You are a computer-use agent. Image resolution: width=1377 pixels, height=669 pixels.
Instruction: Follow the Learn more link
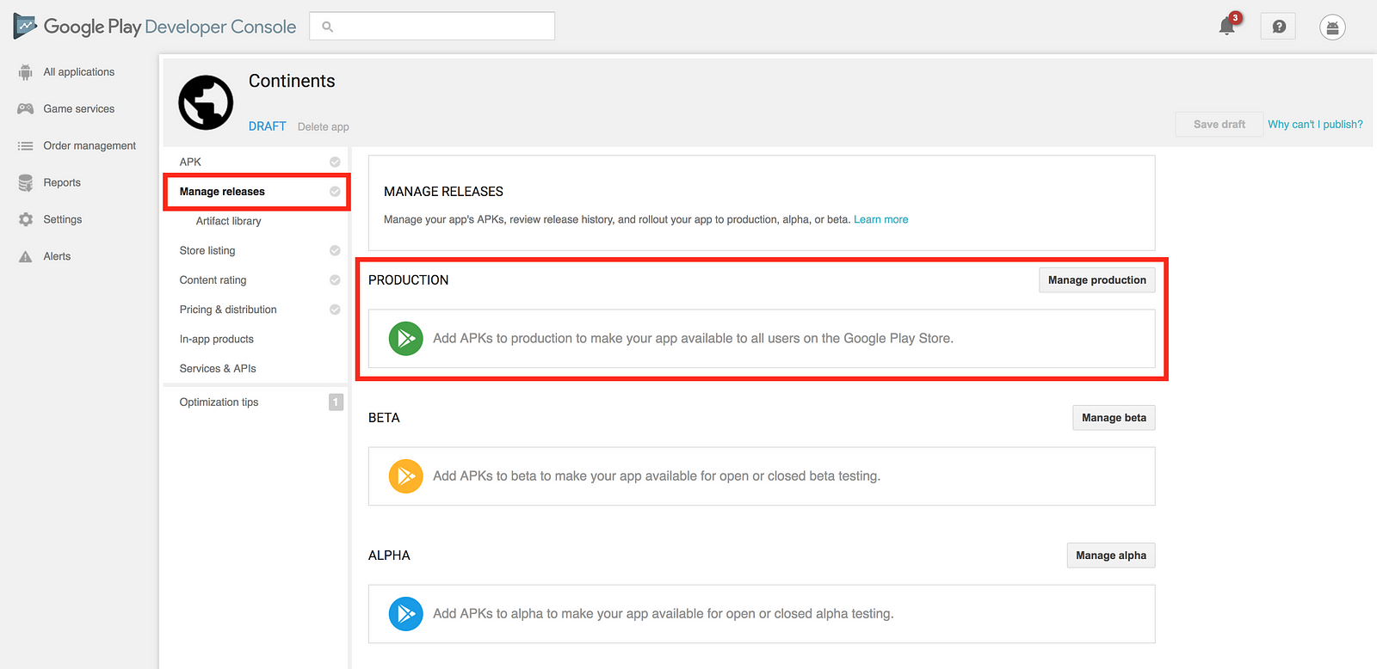pyautogui.click(x=881, y=220)
